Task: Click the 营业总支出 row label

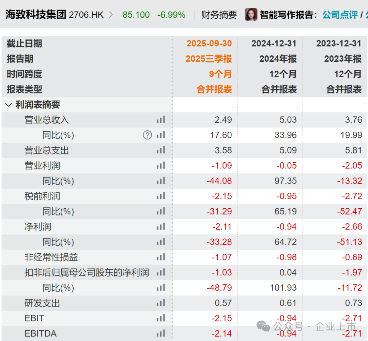Action: [47, 150]
